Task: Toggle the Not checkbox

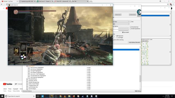Action: [x=131, y=22]
